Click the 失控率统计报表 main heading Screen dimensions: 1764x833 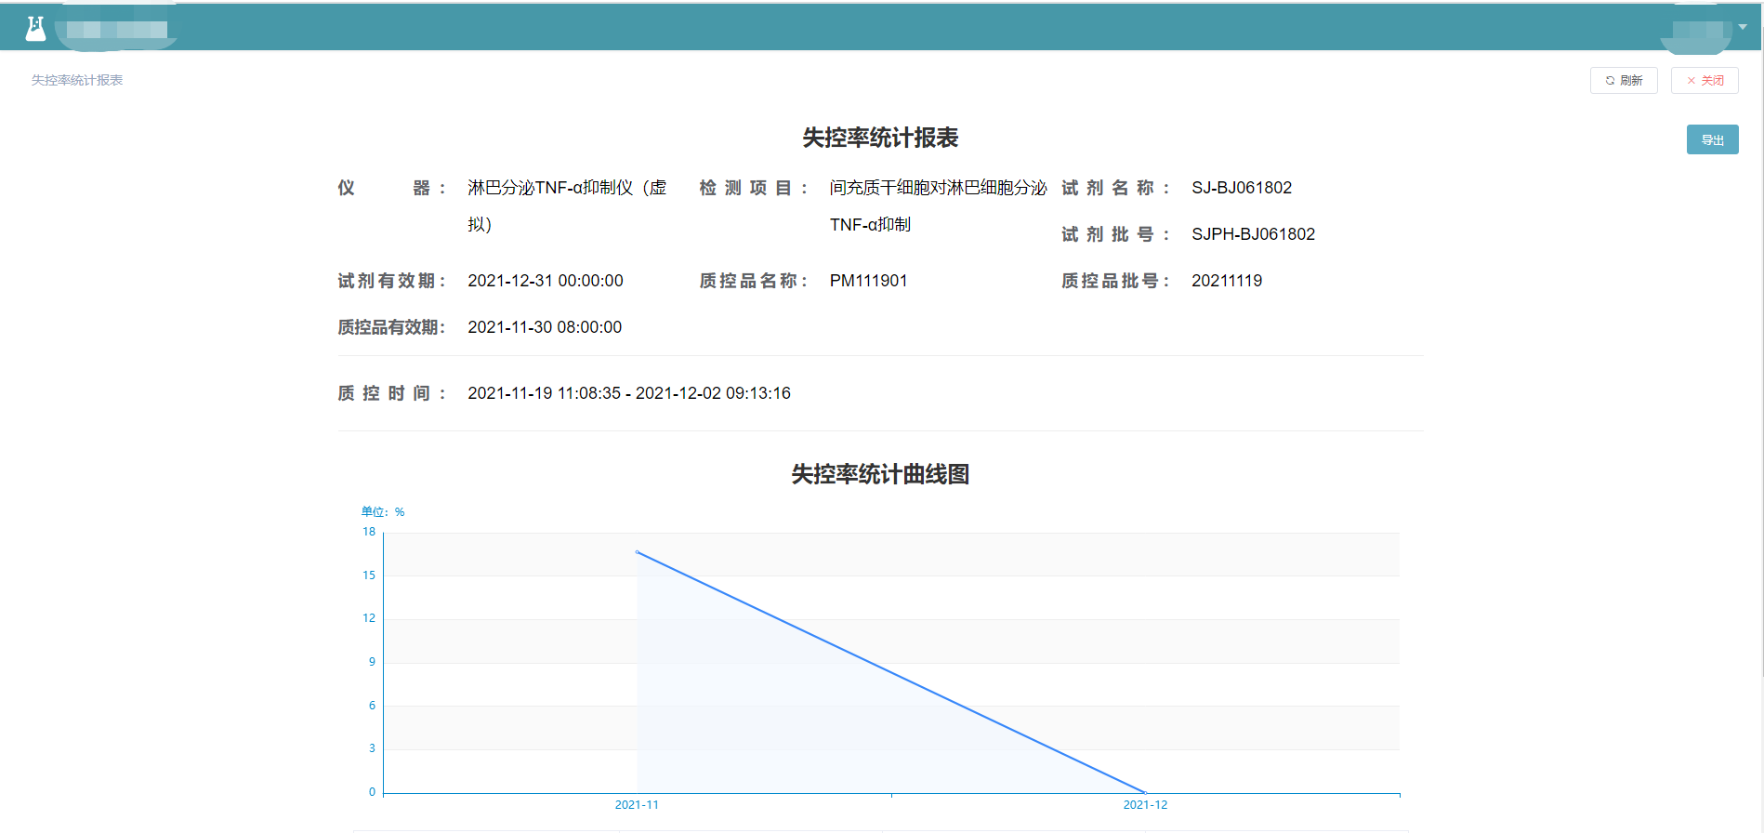[x=880, y=139]
